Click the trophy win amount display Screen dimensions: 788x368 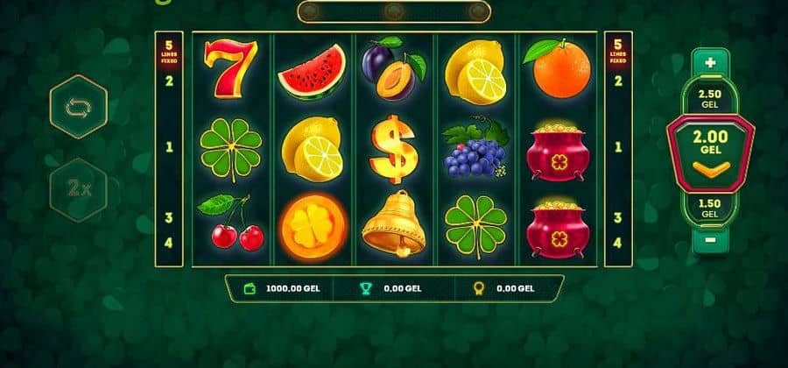click(x=390, y=288)
